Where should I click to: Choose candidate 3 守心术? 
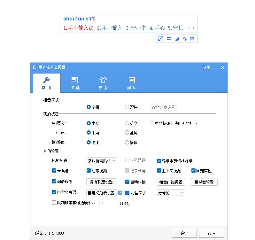point(136,28)
